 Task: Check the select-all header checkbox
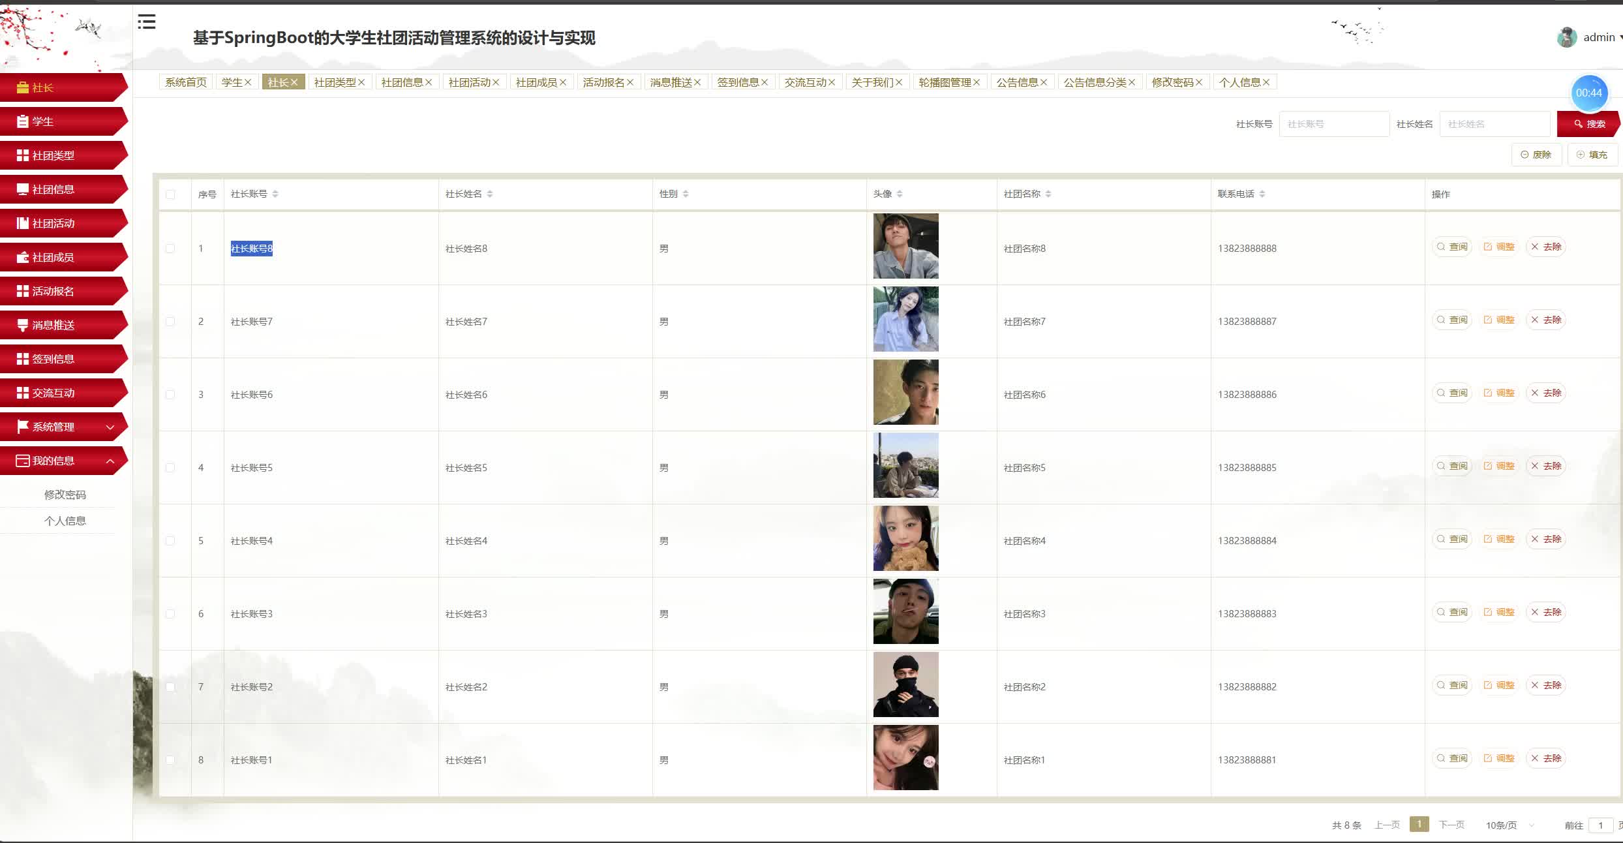tap(170, 194)
